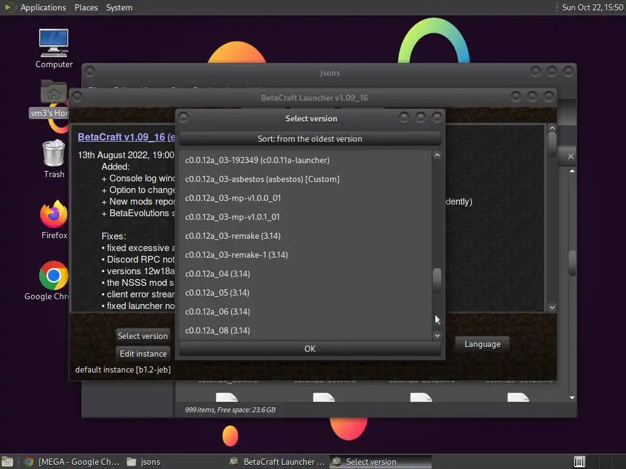Click the BetaCraft Launcher window menu button

tap(77, 96)
